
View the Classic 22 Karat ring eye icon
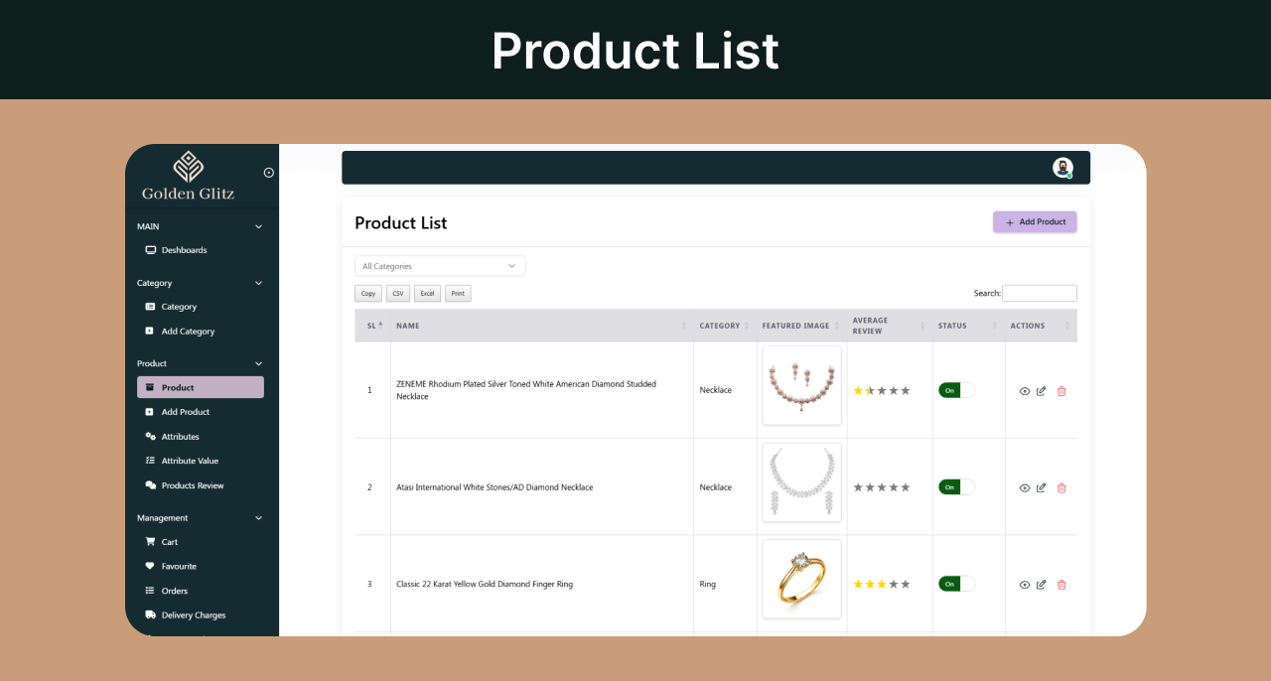coord(1025,585)
